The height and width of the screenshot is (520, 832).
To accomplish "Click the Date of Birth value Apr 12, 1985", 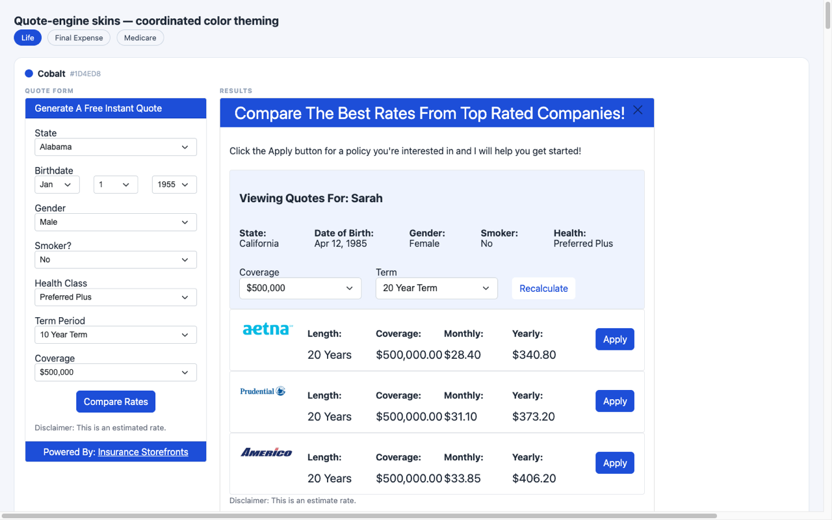I will point(341,244).
